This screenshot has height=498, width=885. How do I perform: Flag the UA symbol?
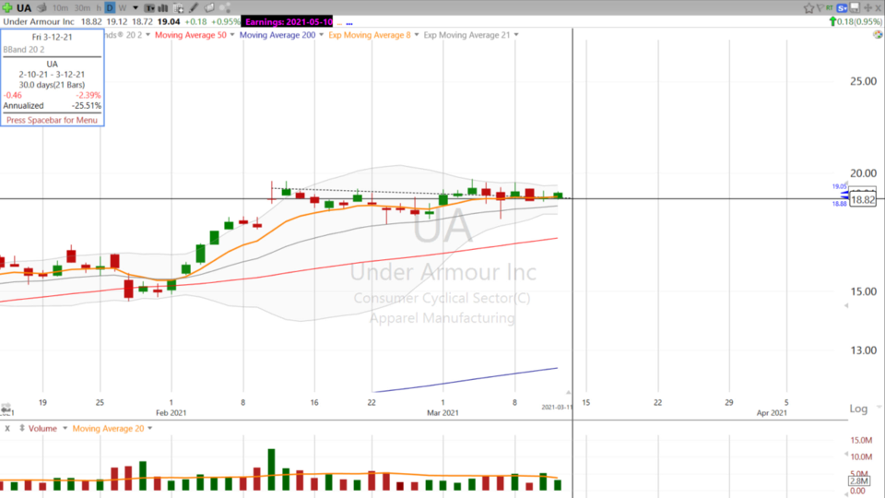click(x=820, y=7)
